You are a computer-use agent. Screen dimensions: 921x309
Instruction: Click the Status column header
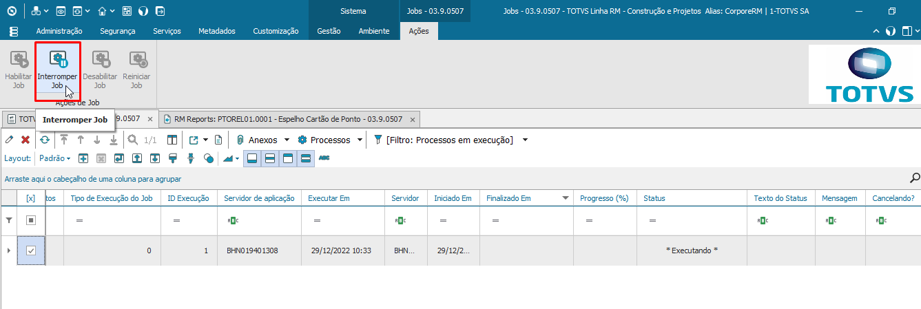692,198
